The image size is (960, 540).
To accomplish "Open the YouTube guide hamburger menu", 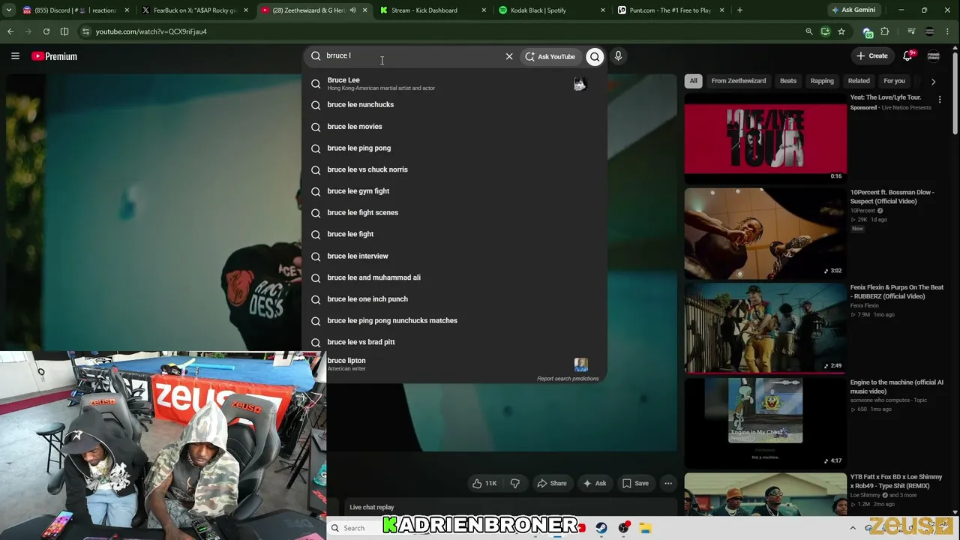I will [x=15, y=56].
